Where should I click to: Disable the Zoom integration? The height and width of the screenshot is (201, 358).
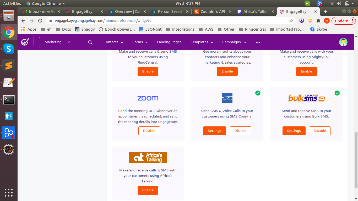(x=149, y=131)
